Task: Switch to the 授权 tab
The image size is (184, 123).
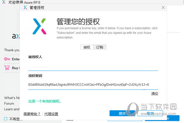Action: (87, 47)
